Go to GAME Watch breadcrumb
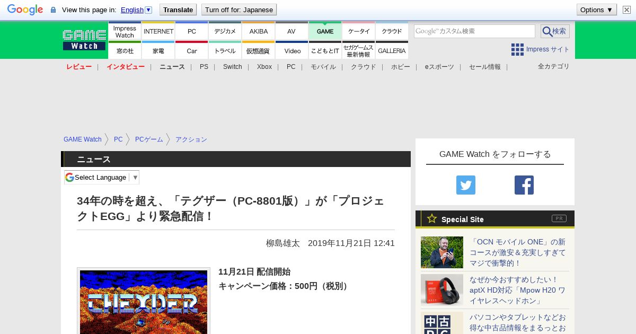Viewport: 636px width, 334px height. (83, 139)
